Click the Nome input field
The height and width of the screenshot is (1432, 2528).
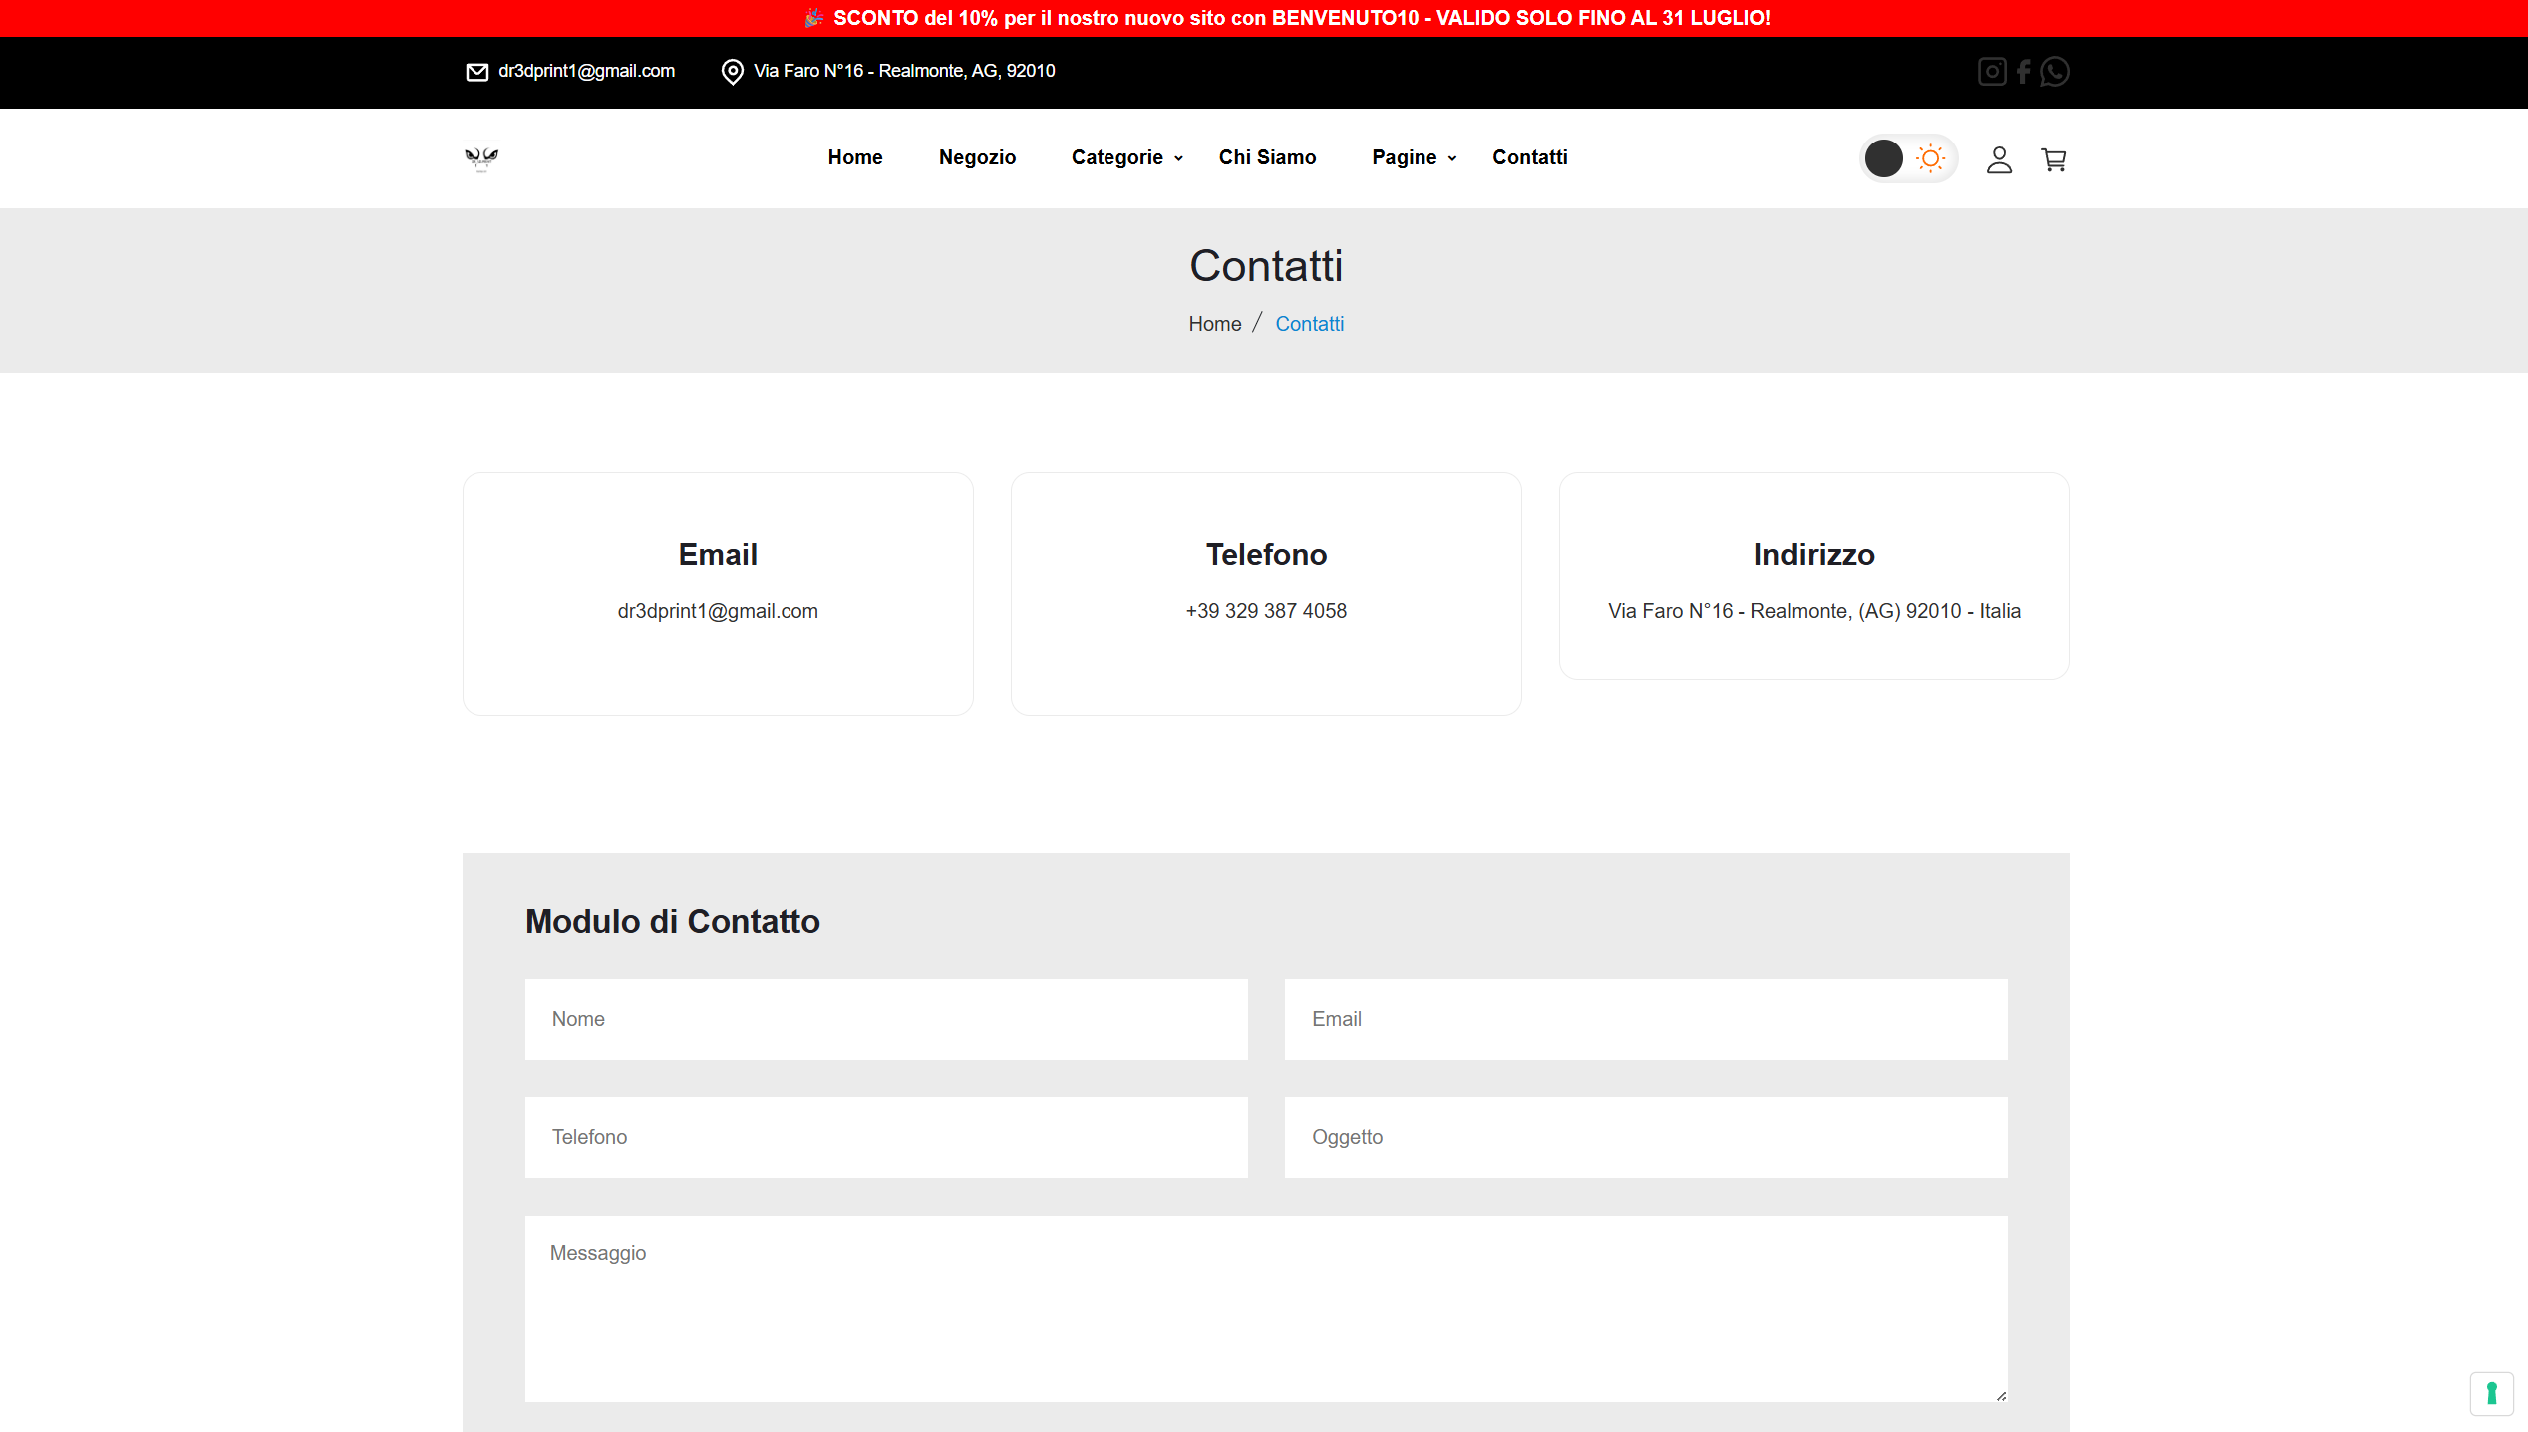point(885,1018)
